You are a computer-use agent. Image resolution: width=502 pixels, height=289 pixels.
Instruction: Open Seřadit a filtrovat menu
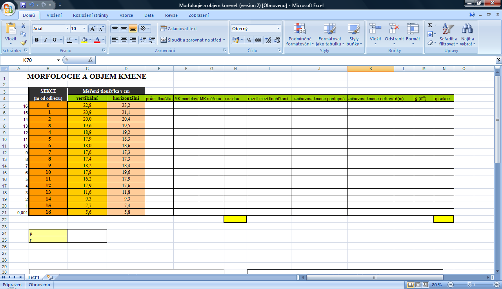(448, 34)
